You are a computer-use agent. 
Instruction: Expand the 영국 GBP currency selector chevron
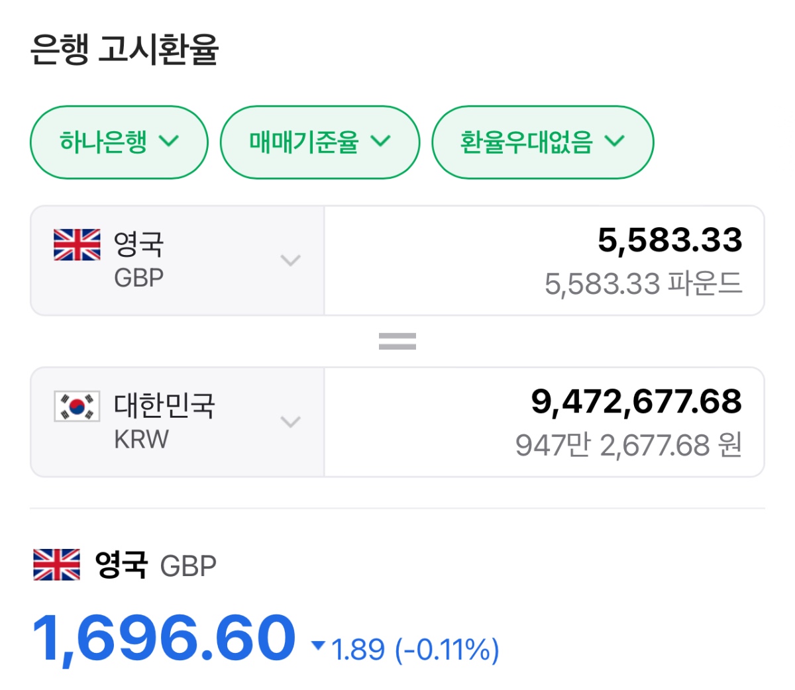[290, 260]
